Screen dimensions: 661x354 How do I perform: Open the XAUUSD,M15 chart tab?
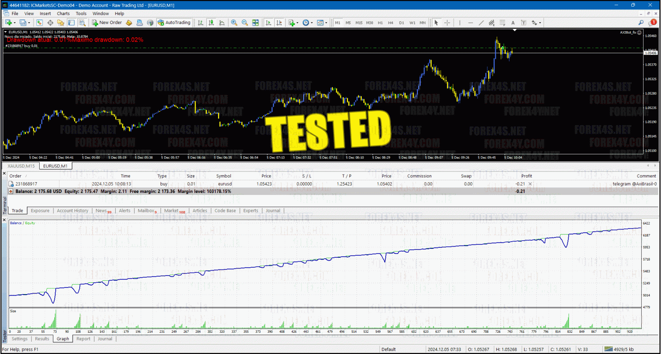pos(21,166)
